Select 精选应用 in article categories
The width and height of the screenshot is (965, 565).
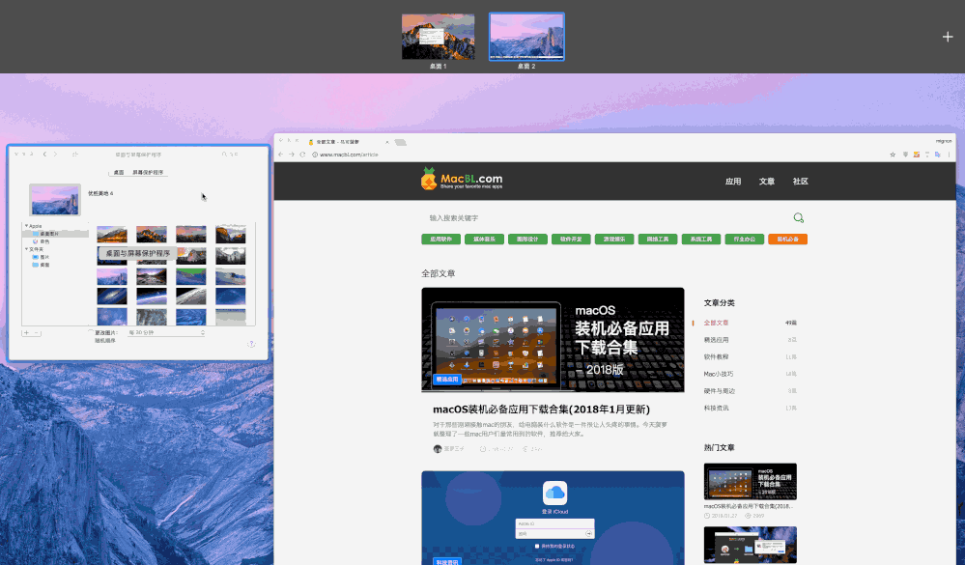coord(717,340)
